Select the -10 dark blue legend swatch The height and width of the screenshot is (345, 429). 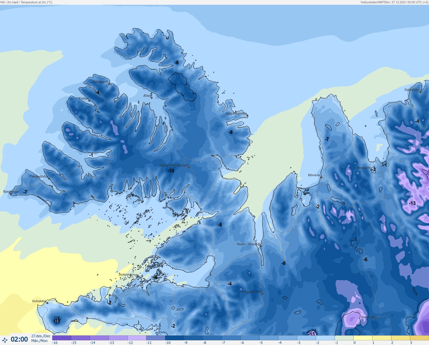tap(174, 338)
